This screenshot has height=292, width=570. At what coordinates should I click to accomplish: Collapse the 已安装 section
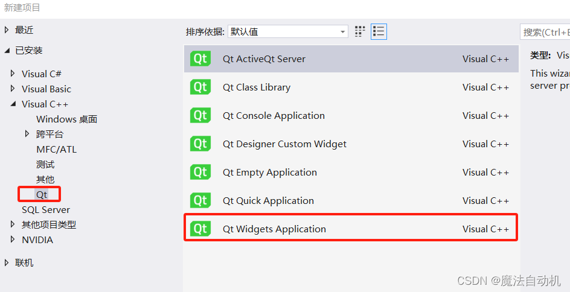(x=7, y=51)
